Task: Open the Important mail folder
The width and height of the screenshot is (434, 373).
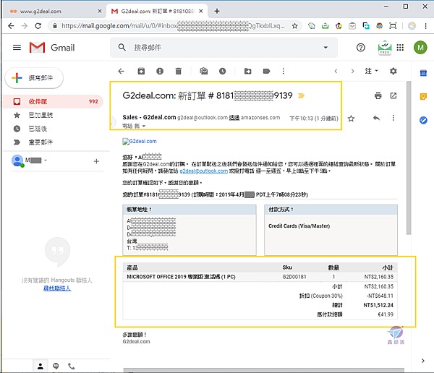Action: click(41, 142)
